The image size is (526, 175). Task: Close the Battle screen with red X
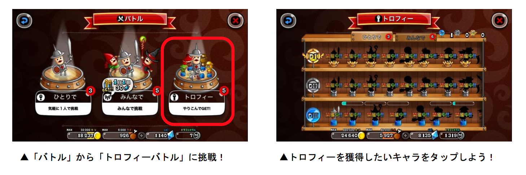coord(235,21)
